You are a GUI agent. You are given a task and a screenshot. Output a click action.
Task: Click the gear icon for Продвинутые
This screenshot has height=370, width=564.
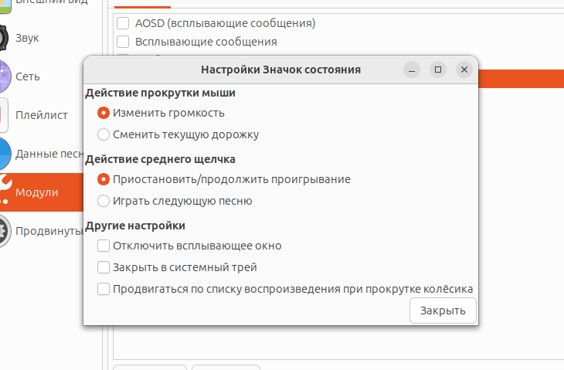4,230
